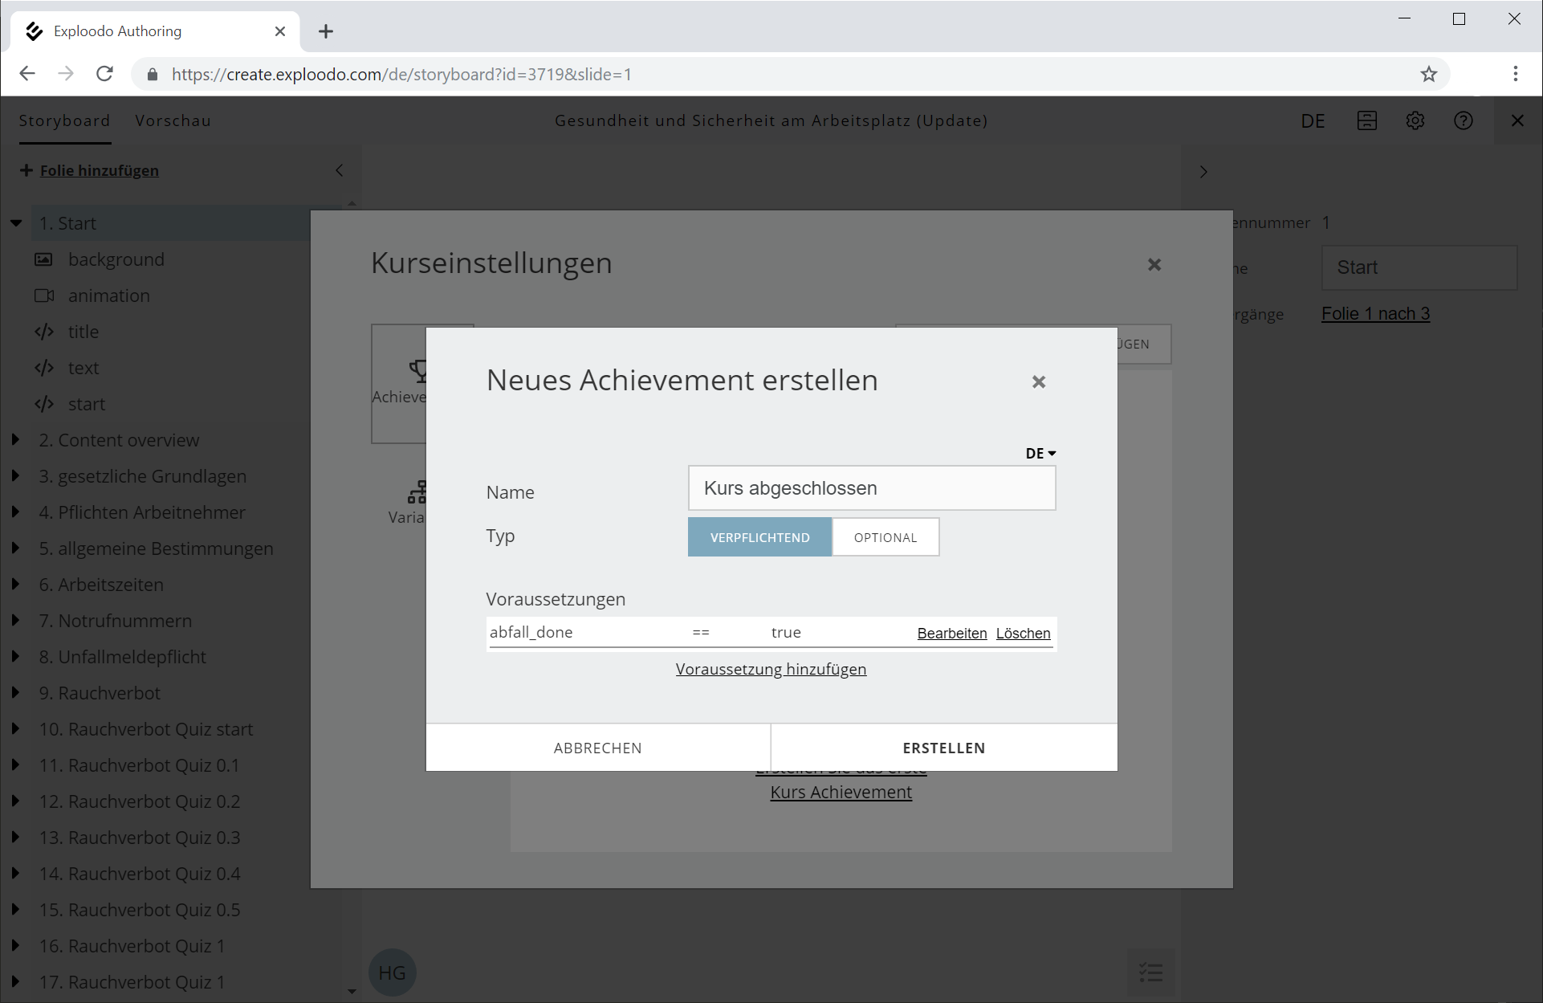This screenshot has height=1003, width=1543.
Task: Open browser three-dot menu
Action: (x=1515, y=74)
